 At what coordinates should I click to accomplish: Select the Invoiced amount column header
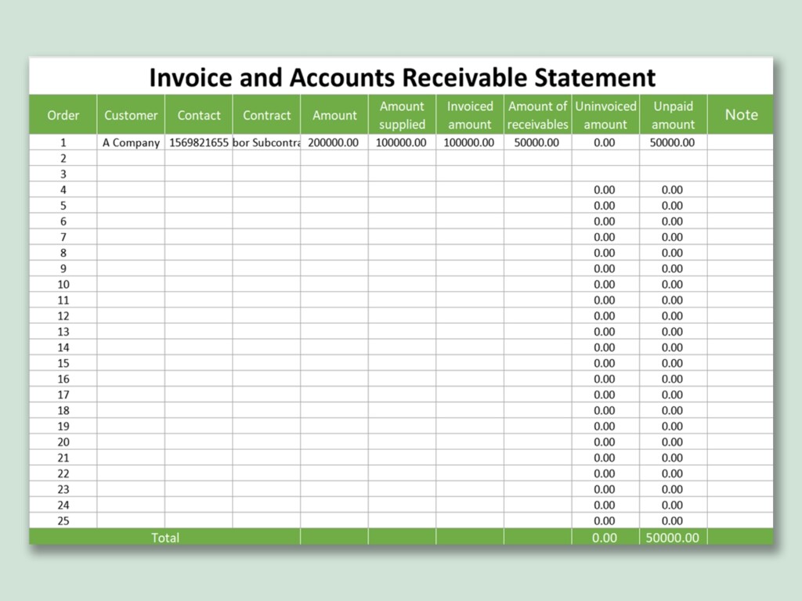pos(470,115)
